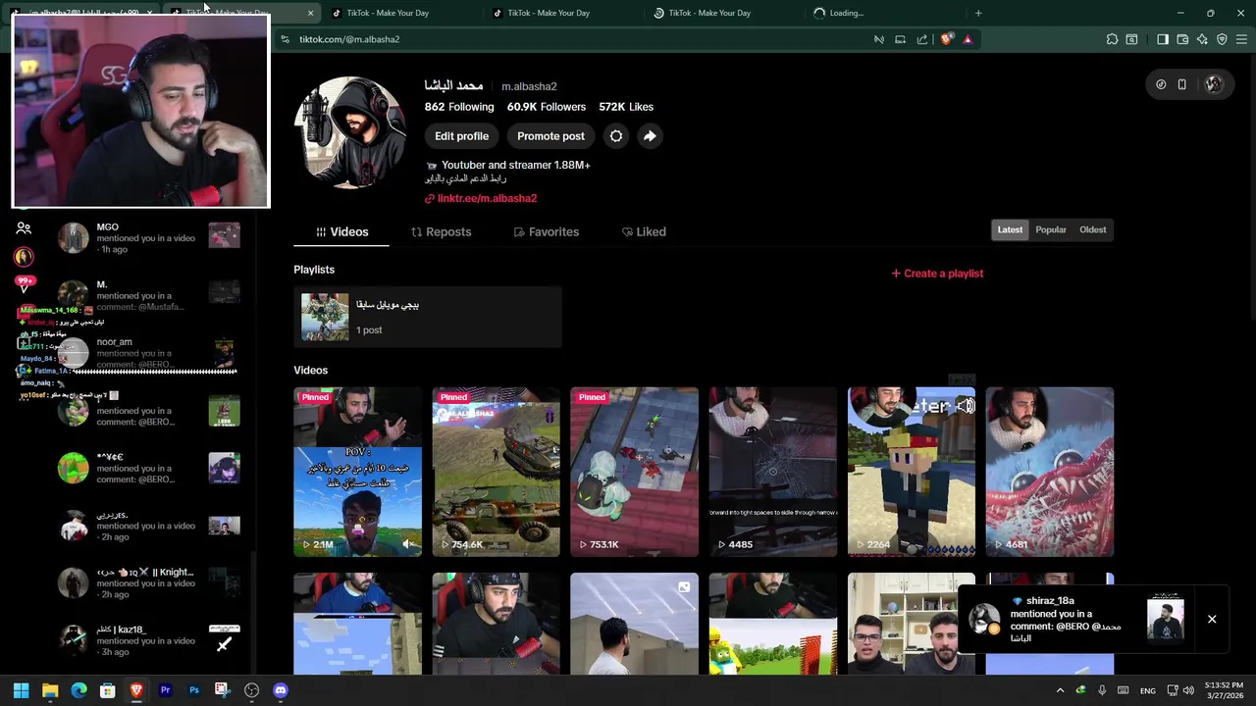Open the Knight mention notification
The width and height of the screenshot is (1256, 706).
148,582
